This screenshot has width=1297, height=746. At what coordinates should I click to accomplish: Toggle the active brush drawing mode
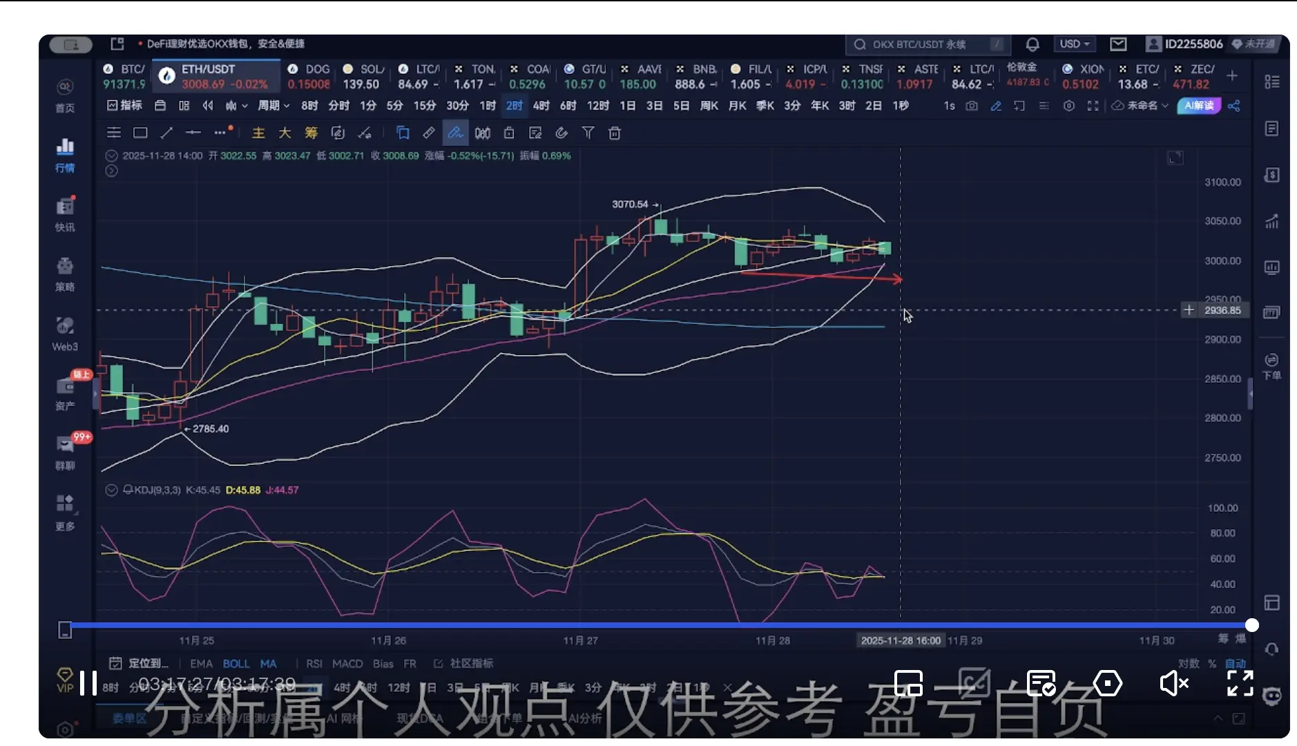click(x=455, y=133)
